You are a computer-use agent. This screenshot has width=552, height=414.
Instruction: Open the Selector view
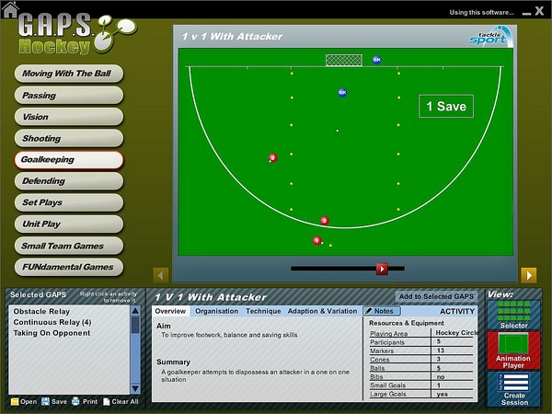[x=513, y=316]
